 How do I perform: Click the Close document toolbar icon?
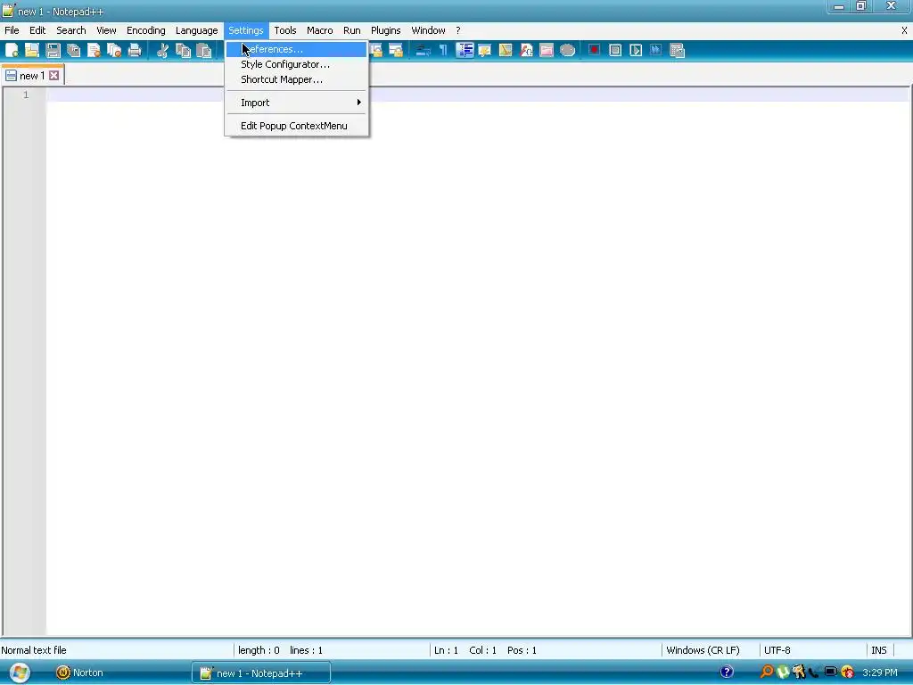[94, 51]
